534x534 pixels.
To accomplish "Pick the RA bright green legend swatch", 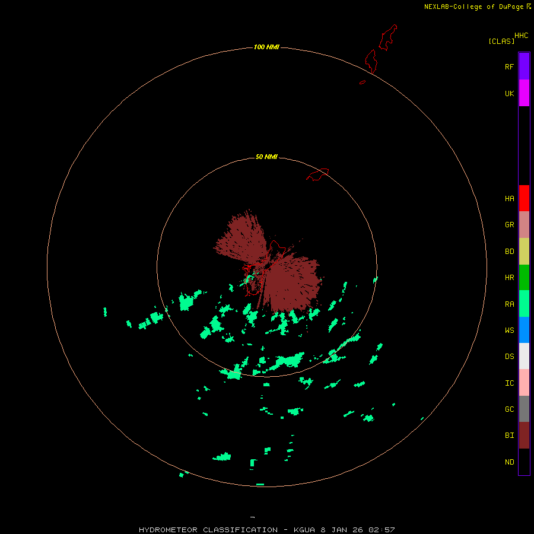I will 524,304.
